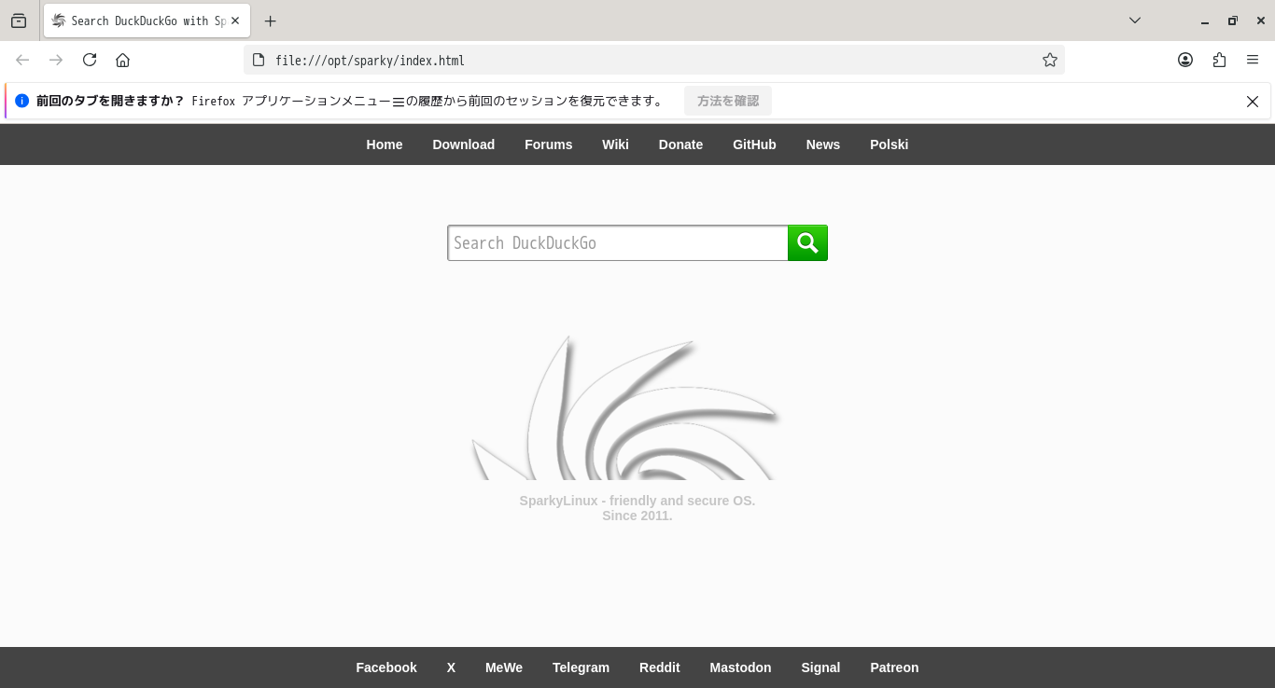Click the back navigation arrow
Viewport: 1275px width, 688px height.
pos(22,60)
